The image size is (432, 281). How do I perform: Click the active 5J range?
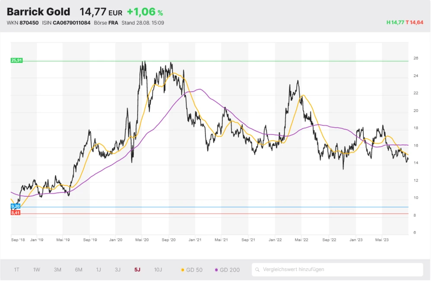pyautogui.click(x=137, y=270)
